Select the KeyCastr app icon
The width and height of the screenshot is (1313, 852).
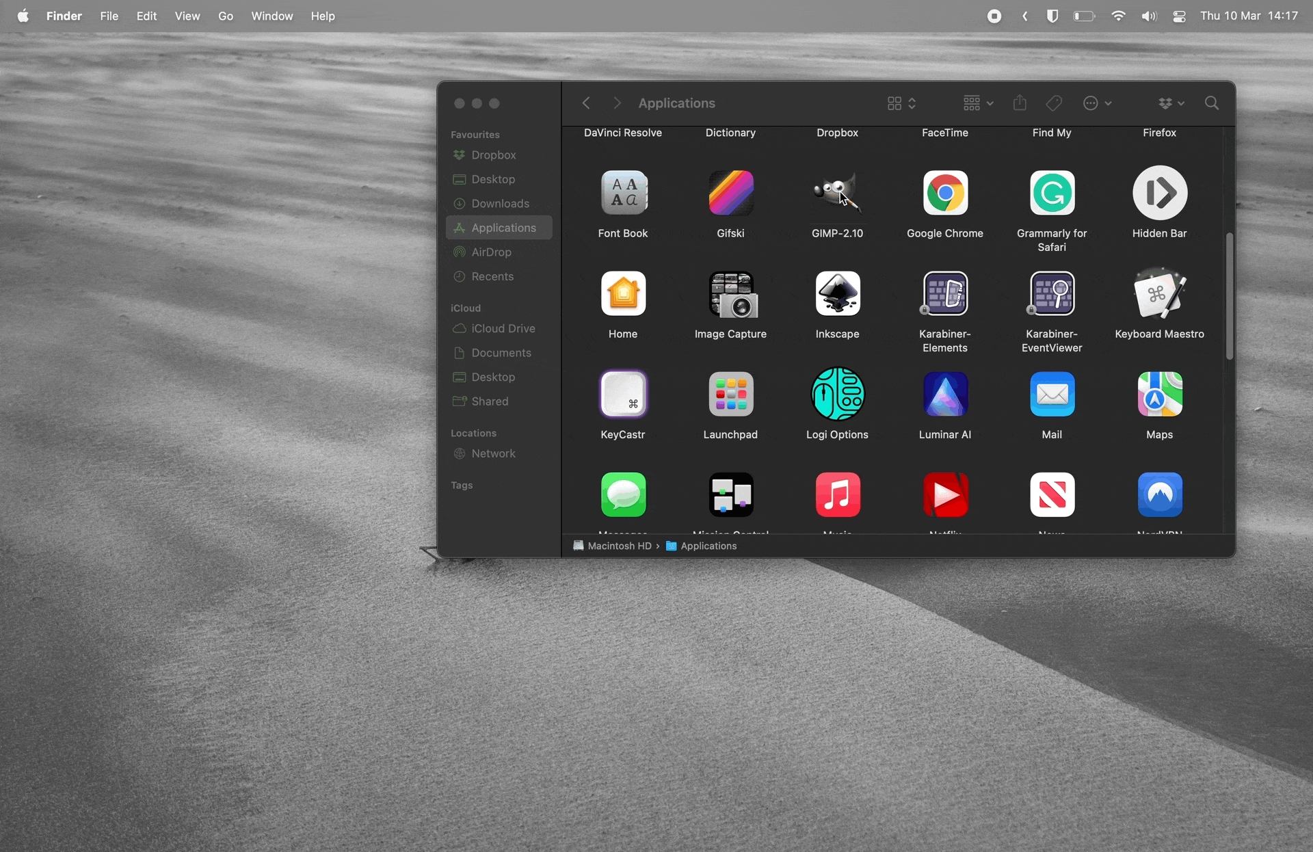[x=623, y=394]
